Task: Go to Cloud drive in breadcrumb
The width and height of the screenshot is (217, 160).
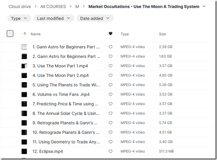Action: click(20, 7)
